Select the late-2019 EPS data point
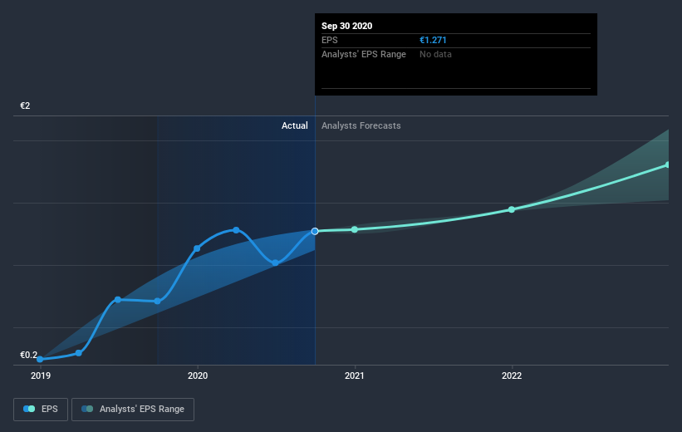The height and width of the screenshot is (432, 682). (x=158, y=301)
